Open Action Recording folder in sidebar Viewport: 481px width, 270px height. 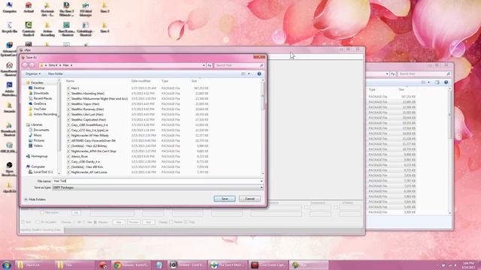[x=43, y=114]
